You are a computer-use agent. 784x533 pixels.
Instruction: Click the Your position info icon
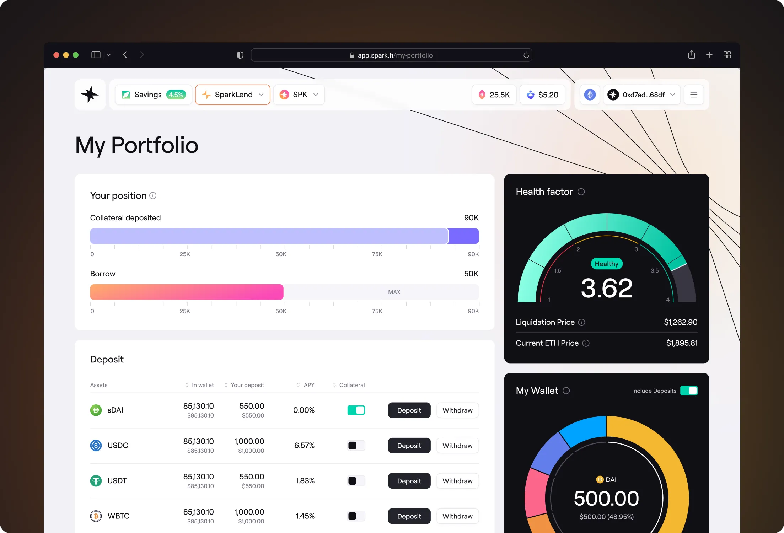click(153, 196)
